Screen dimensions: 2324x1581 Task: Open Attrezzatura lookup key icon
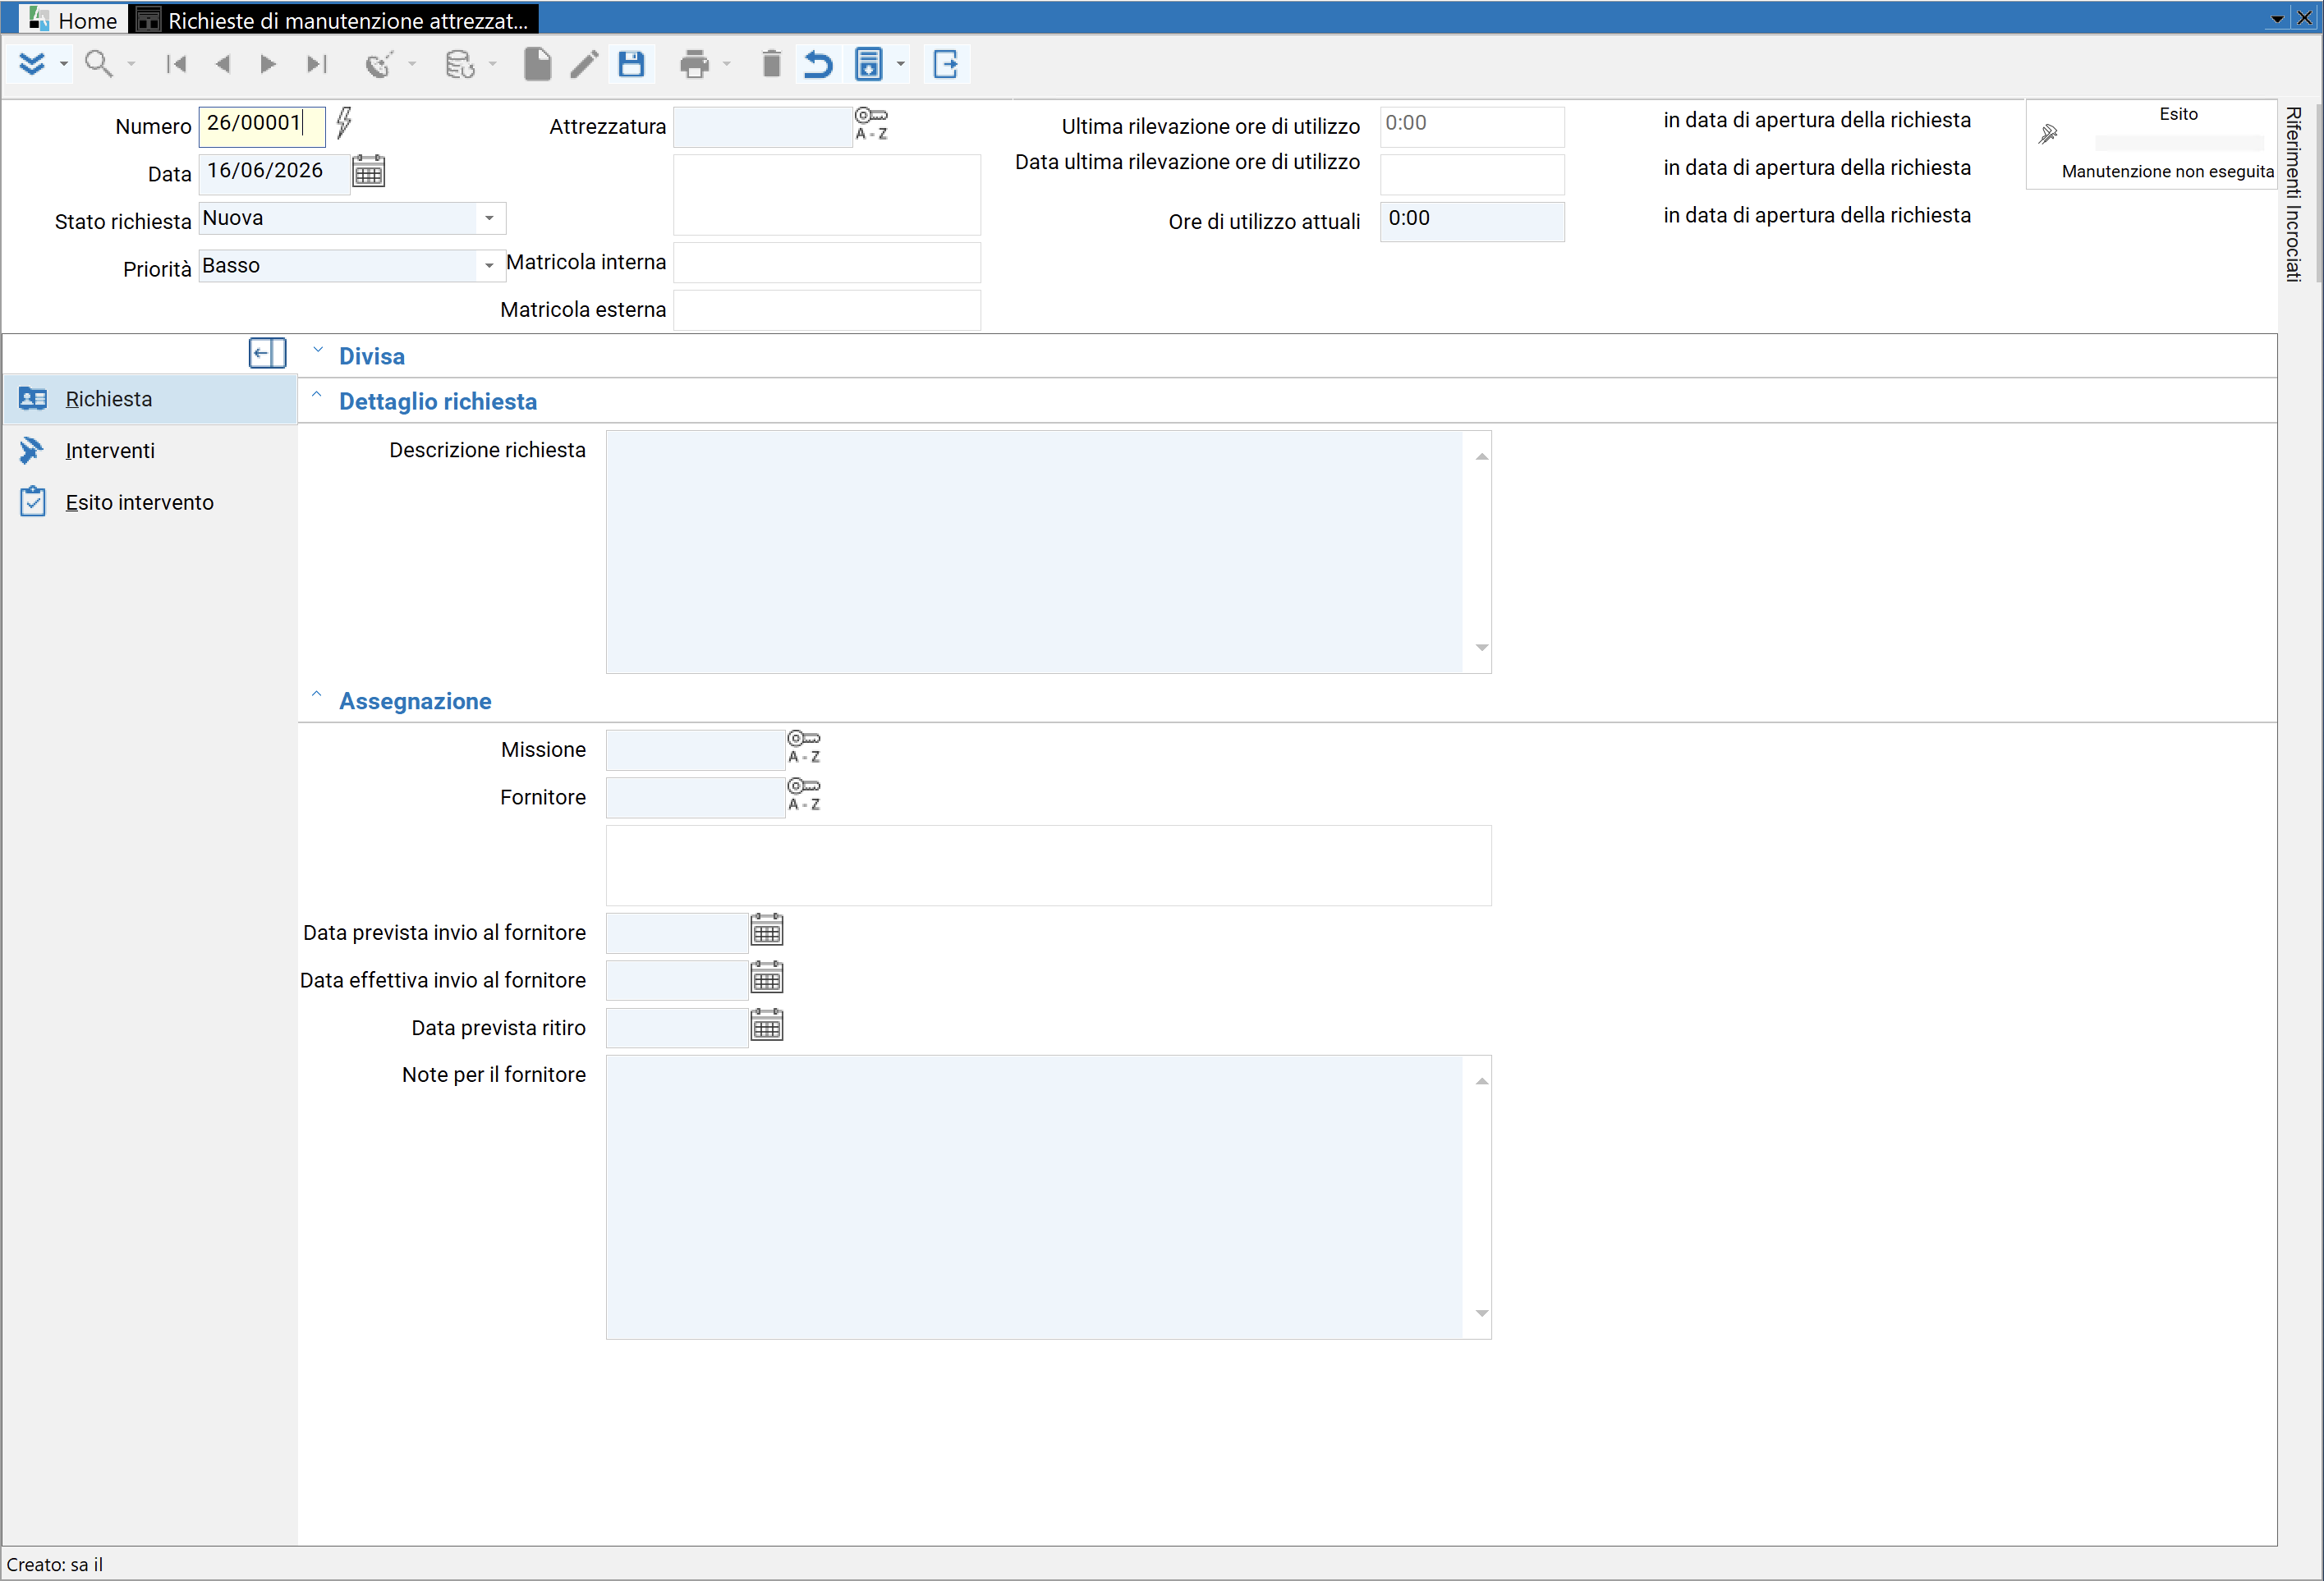[871, 124]
